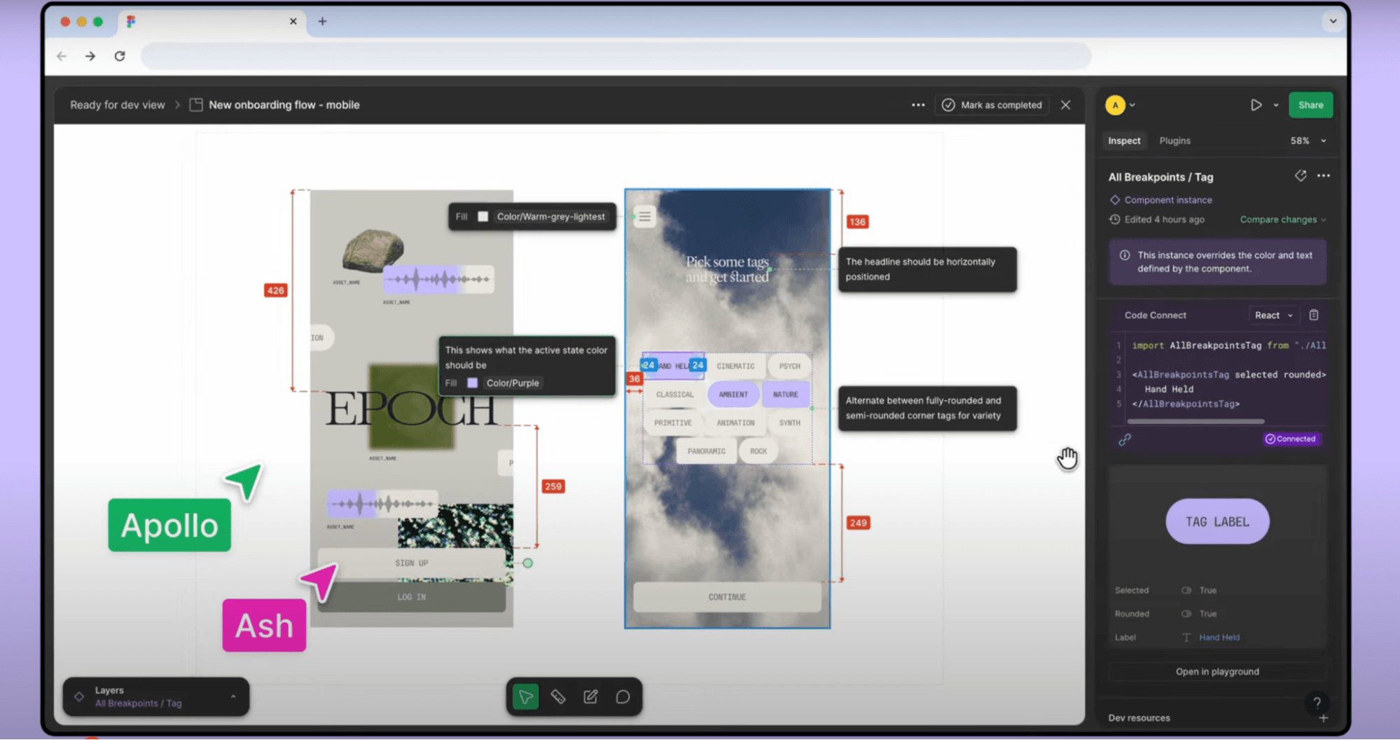1400x740 pixels.
Task: Click the link icon below code snippet
Action: click(1125, 439)
